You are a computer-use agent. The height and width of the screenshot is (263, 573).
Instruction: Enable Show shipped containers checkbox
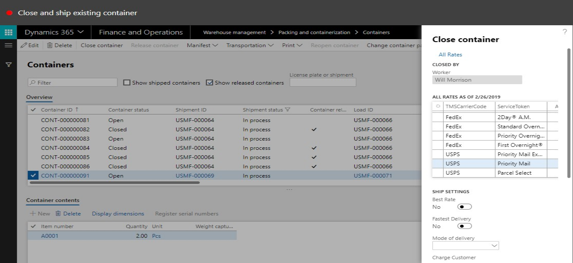127,83
